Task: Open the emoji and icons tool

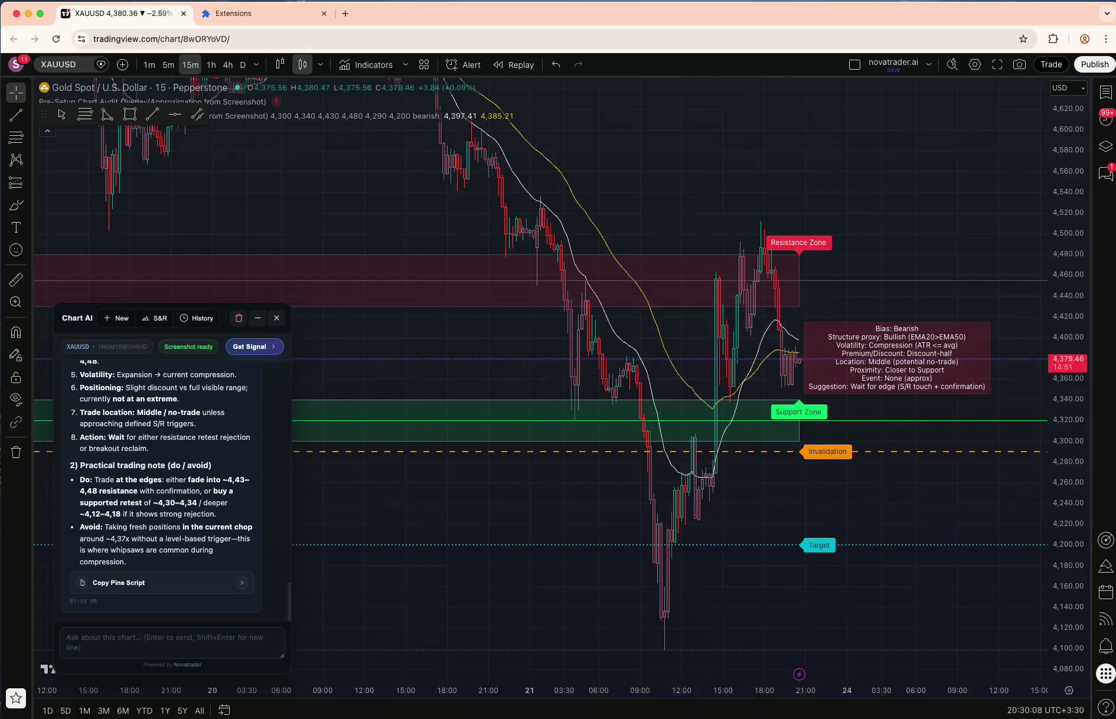Action: (x=16, y=250)
